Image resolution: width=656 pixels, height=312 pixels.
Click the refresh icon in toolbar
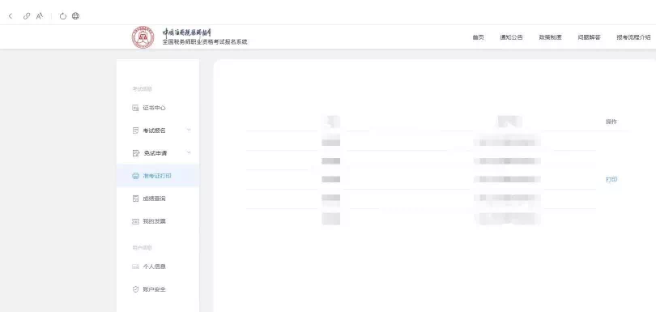tap(62, 16)
